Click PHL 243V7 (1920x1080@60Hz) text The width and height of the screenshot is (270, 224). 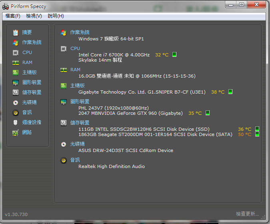pos(114,108)
